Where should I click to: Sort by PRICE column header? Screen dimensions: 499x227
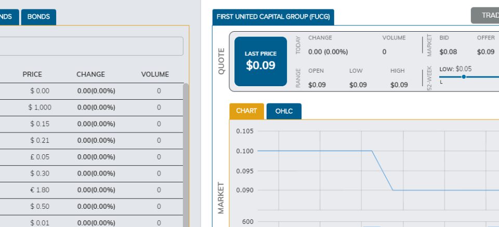pyautogui.click(x=32, y=74)
